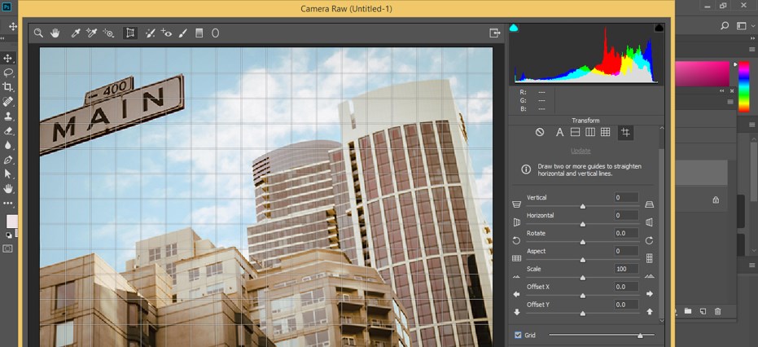Open the Photoshop workspace switcher dropdown
758x347 pixels.
[x=743, y=26]
